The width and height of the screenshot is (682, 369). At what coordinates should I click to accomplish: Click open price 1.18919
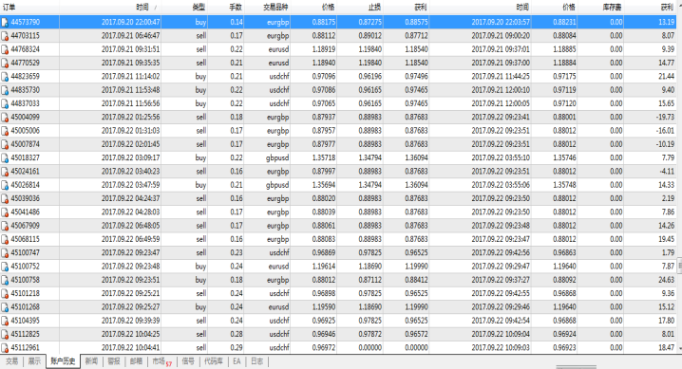[x=324, y=49]
